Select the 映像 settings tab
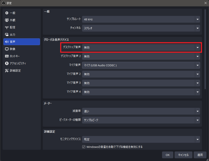This screenshot has height=161, width=209. click(22, 49)
